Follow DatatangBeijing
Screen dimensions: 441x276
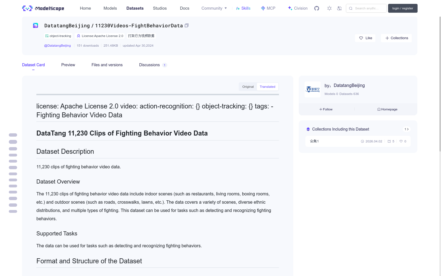pos(326,109)
